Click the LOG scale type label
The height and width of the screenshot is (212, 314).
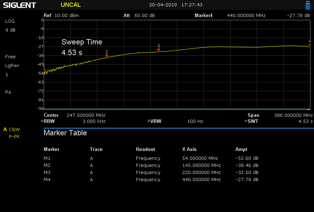click(10, 21)
